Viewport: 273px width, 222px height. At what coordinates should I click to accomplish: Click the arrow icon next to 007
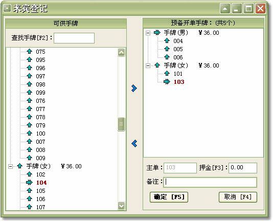click(x=30, y=142)
